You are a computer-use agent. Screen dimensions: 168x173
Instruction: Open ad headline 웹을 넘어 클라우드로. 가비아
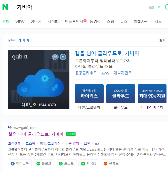[x=107, y=53]
